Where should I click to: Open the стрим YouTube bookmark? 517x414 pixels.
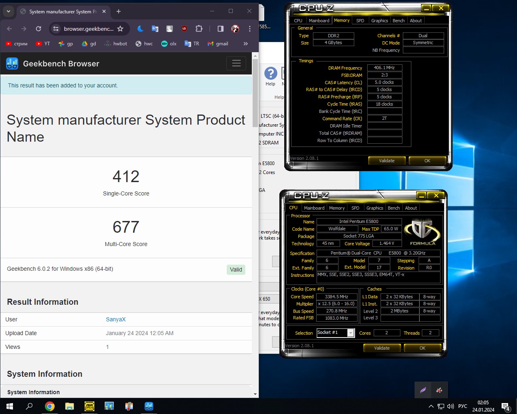[x=17, y=44]
